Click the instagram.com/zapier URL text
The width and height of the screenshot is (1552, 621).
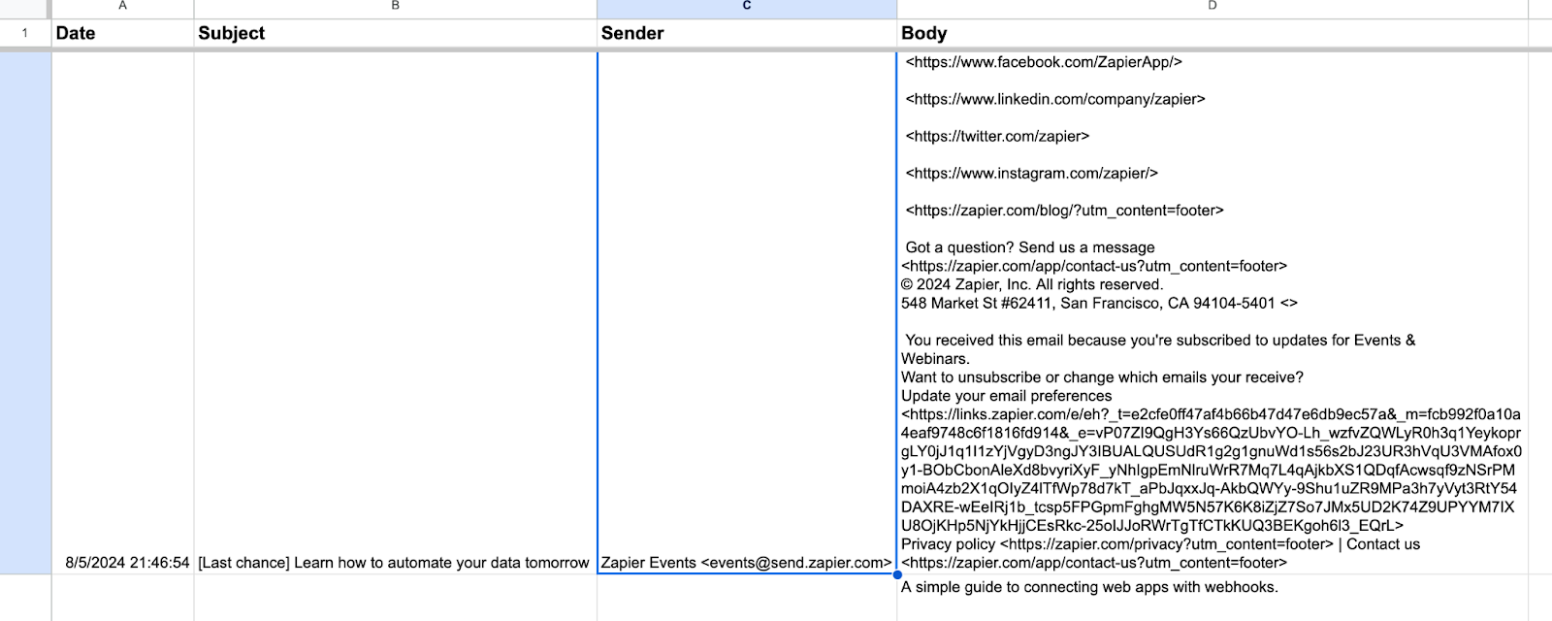point(1032,173)
